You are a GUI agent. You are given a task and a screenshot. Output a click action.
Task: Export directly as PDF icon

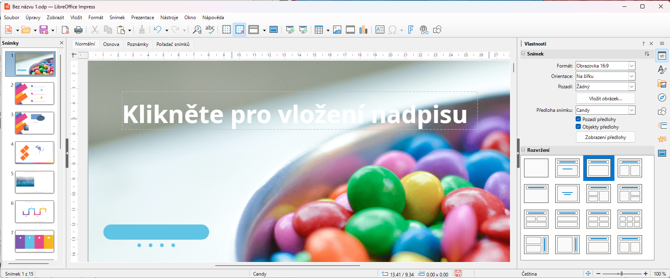(65, 30)
